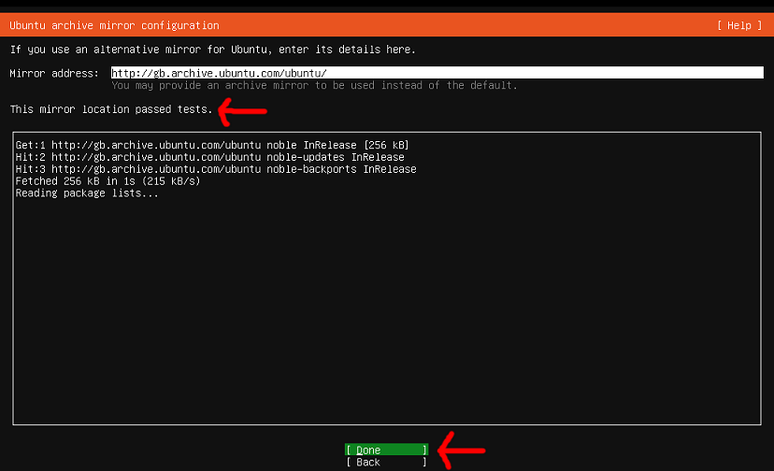The image size is (774, 471).
Task: Click the alternative mirror instruction sentence
Action: [x=212, y=50]
